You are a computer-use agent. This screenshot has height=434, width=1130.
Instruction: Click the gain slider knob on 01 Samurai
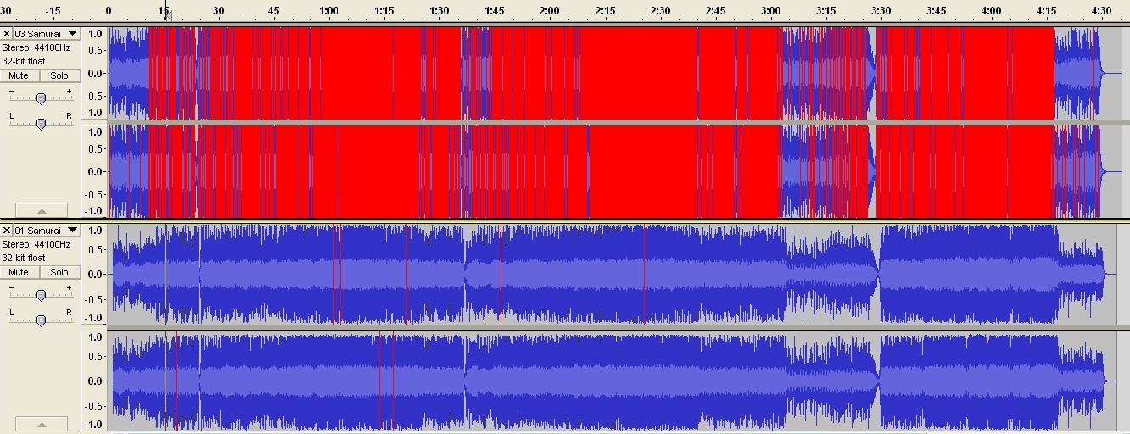[x=41, y=295]
